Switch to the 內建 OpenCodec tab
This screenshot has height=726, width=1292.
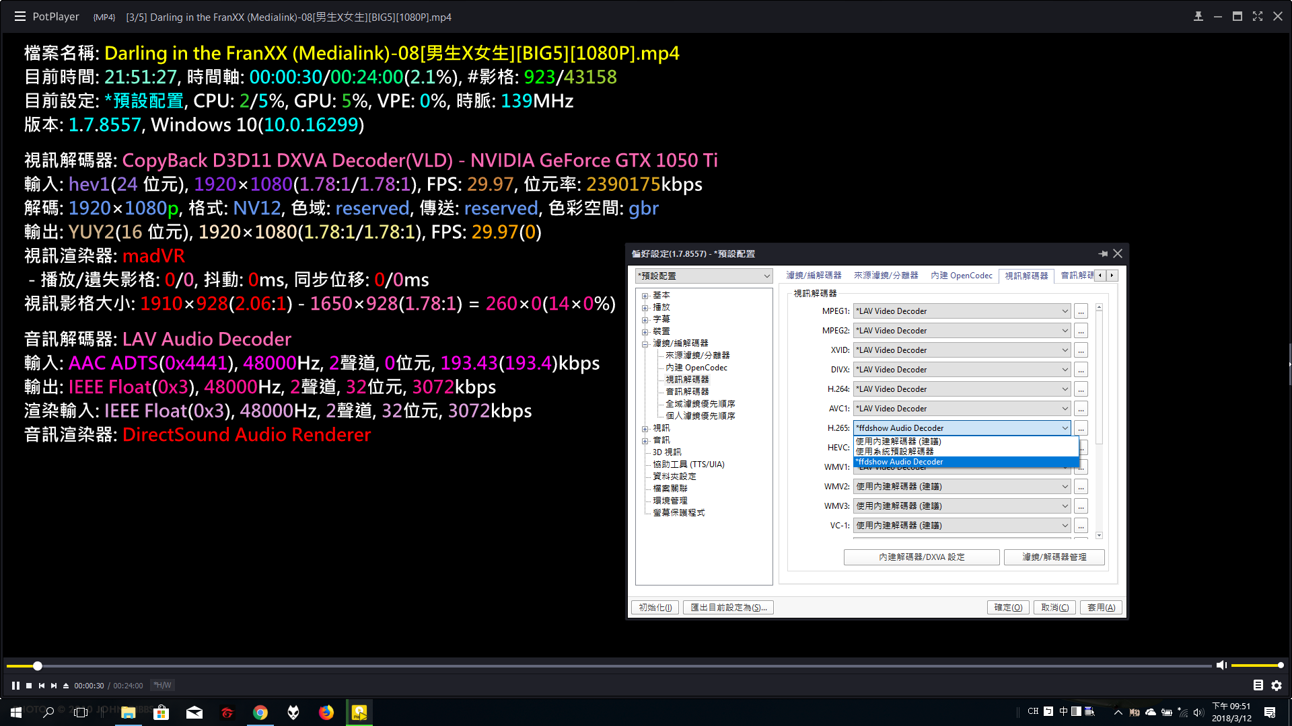point(962,276)
